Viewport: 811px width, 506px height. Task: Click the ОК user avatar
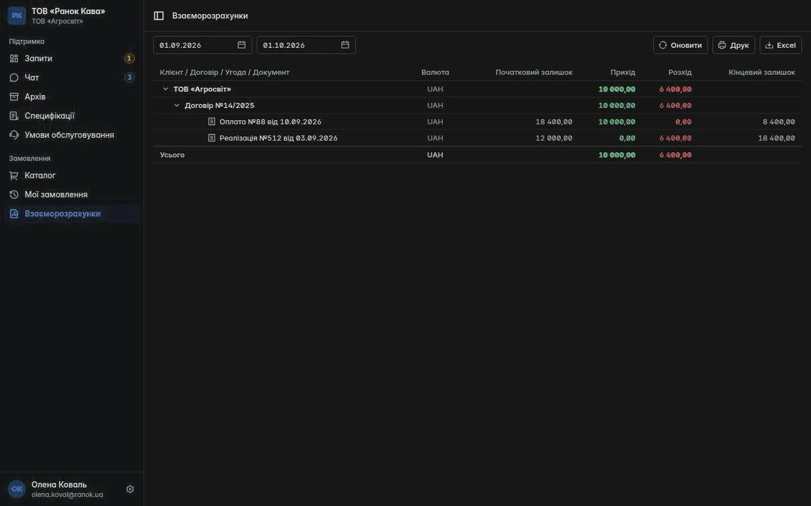(17, 489)
